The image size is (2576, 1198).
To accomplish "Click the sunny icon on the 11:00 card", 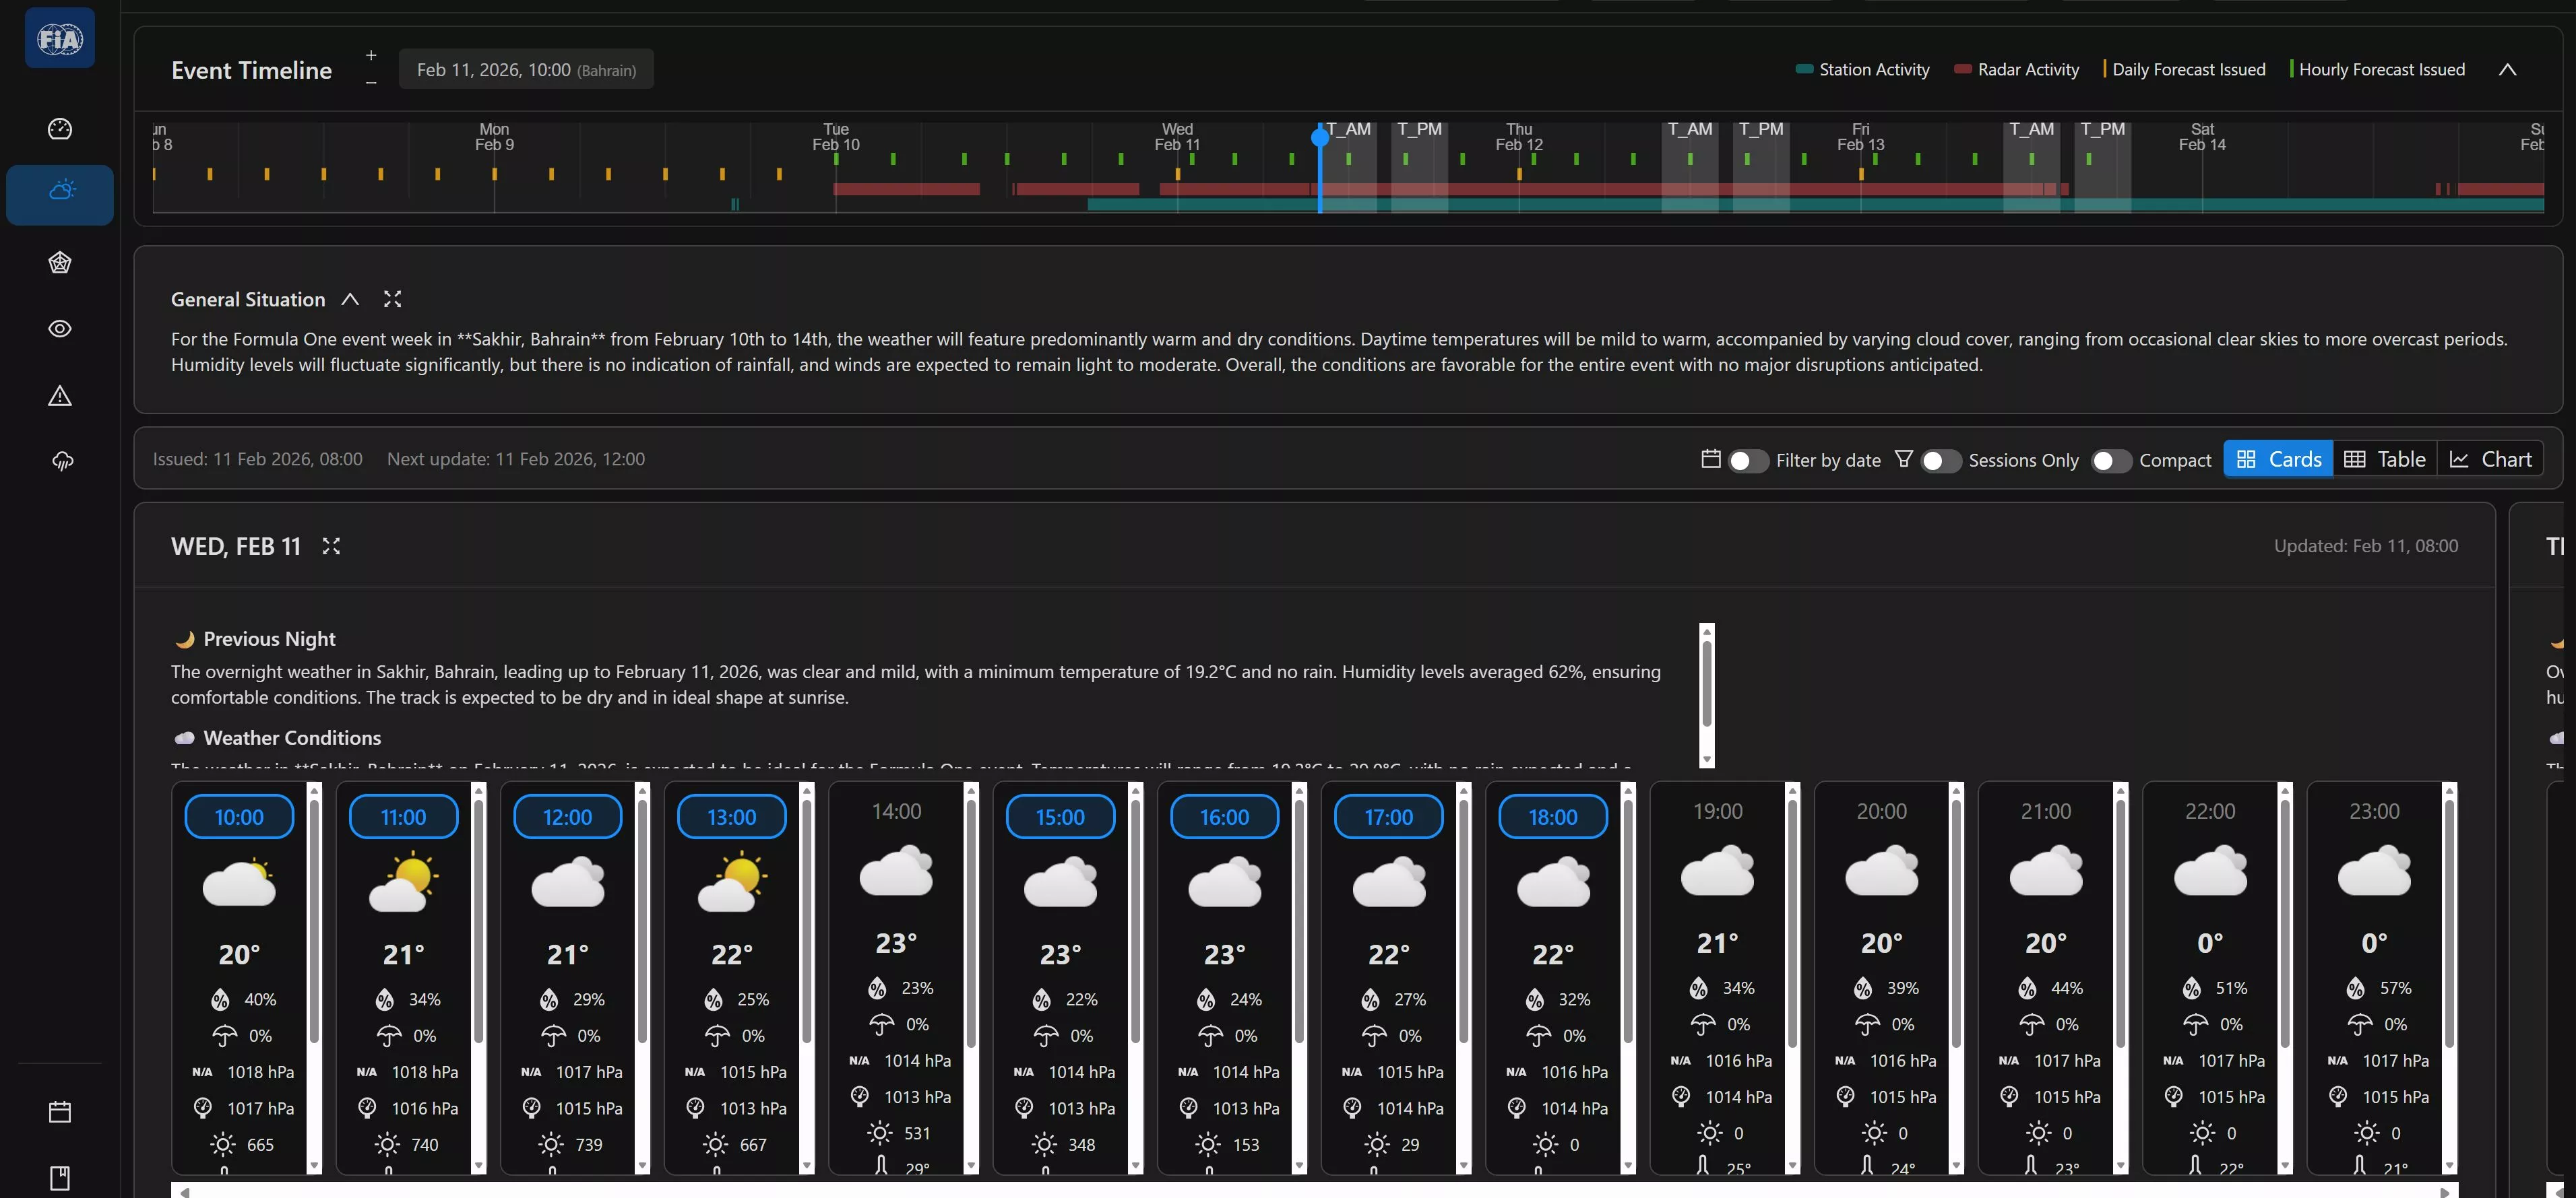I will 404,882.
